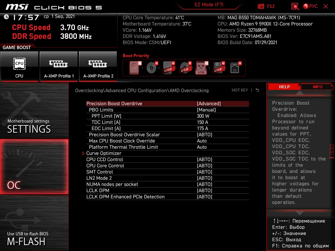
Task: Click the clock icon beside the time
Action: [x=6, y=17]
